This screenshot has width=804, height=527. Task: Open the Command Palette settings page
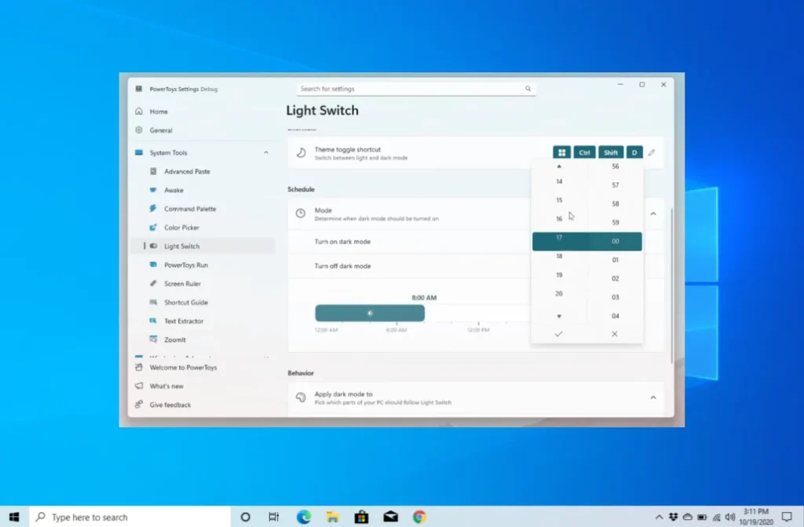pyautogui.click(x=189, y=209)
